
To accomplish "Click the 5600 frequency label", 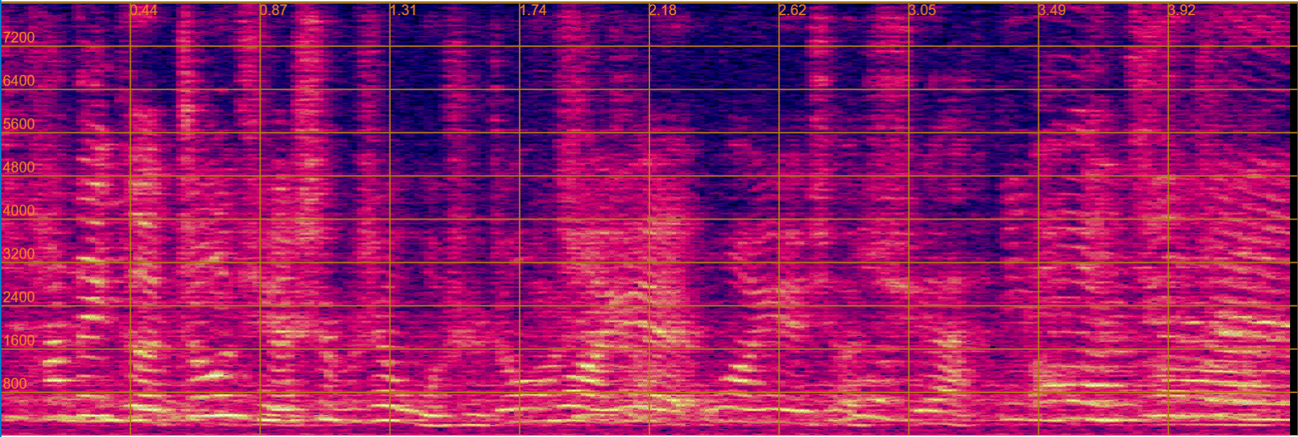I will 19,124.
